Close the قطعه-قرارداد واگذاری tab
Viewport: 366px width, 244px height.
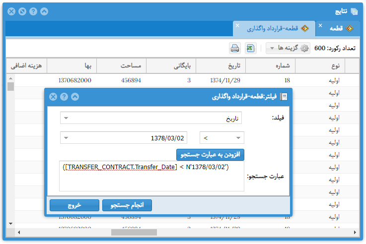(x=237, y=25)
